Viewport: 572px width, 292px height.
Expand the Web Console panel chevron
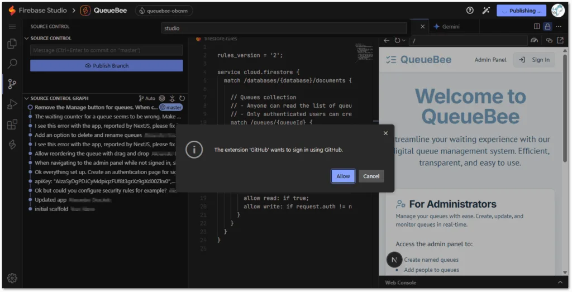(x=560, y=283)
